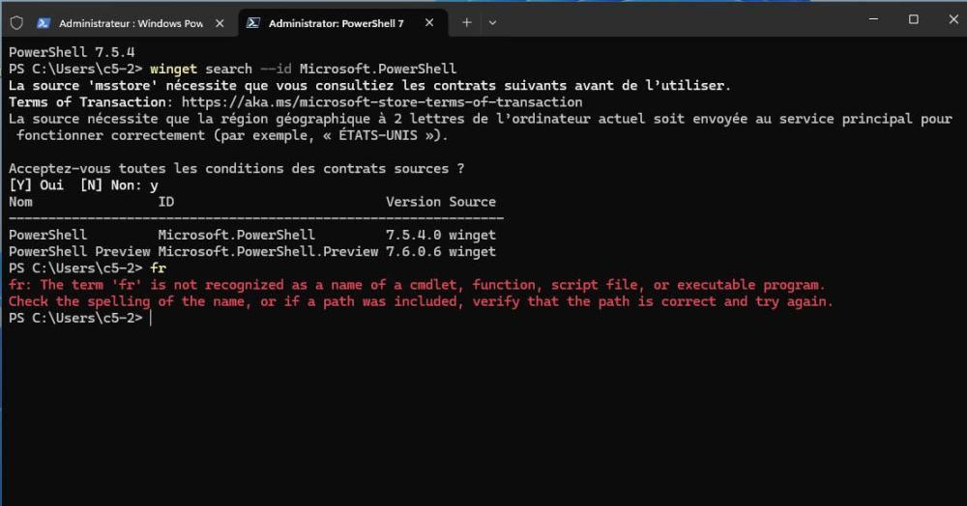Maximize the terminal window
This screenshot has width=967, height=506.
913,19
